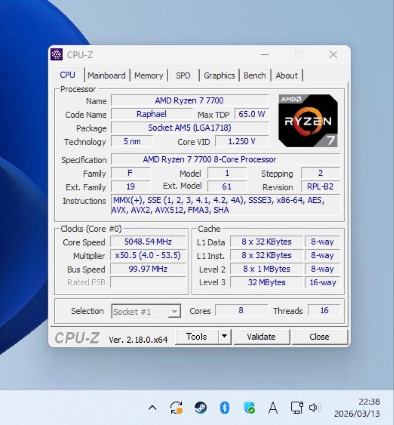
Task: Switch to the Memory tab
Action: 149,75
